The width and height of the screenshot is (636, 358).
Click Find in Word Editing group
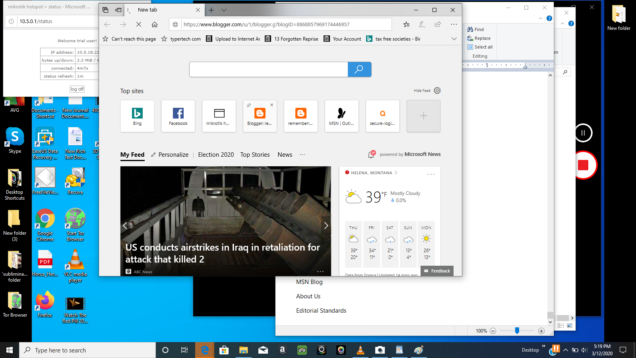tap(475, 29)
